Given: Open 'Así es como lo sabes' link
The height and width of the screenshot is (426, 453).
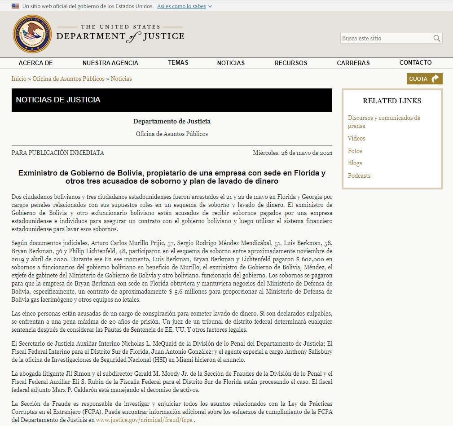Looking at the screenshot, I should (182, 6).
